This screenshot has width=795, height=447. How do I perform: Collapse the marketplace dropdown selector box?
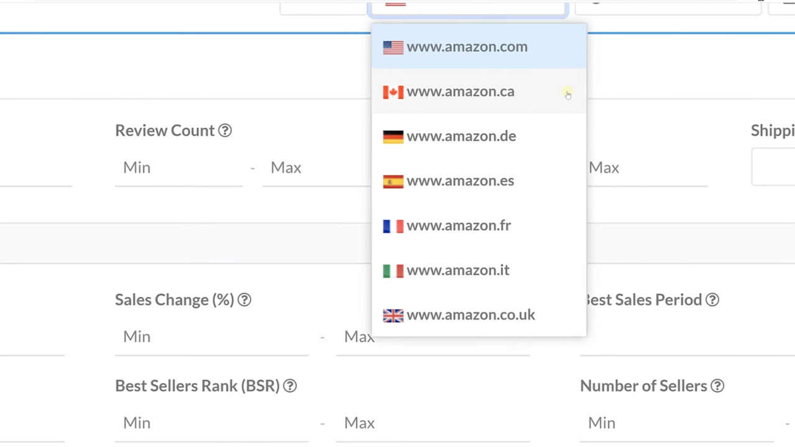tap(467, 7)
